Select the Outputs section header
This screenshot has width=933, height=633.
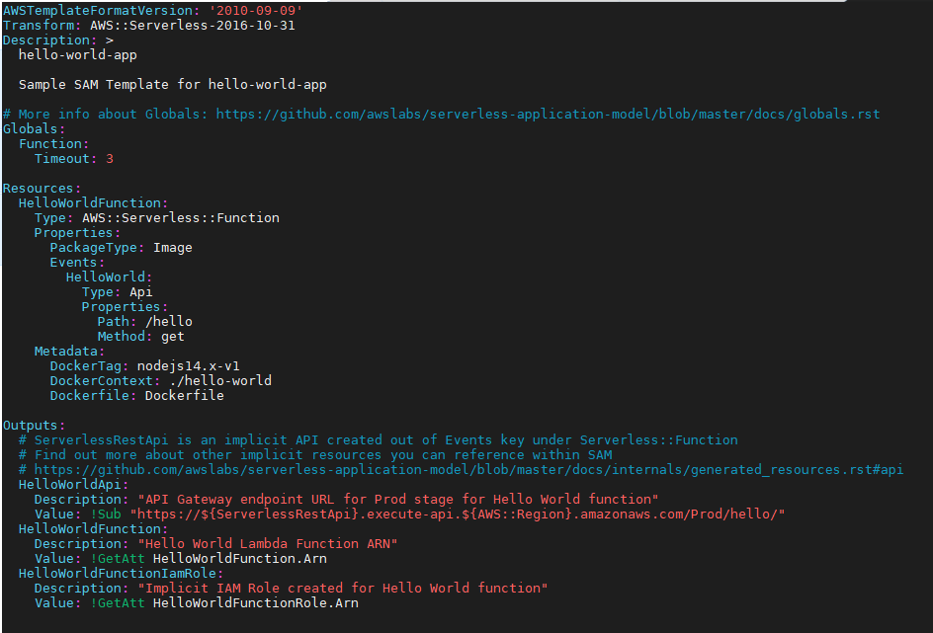click(31, 425)
